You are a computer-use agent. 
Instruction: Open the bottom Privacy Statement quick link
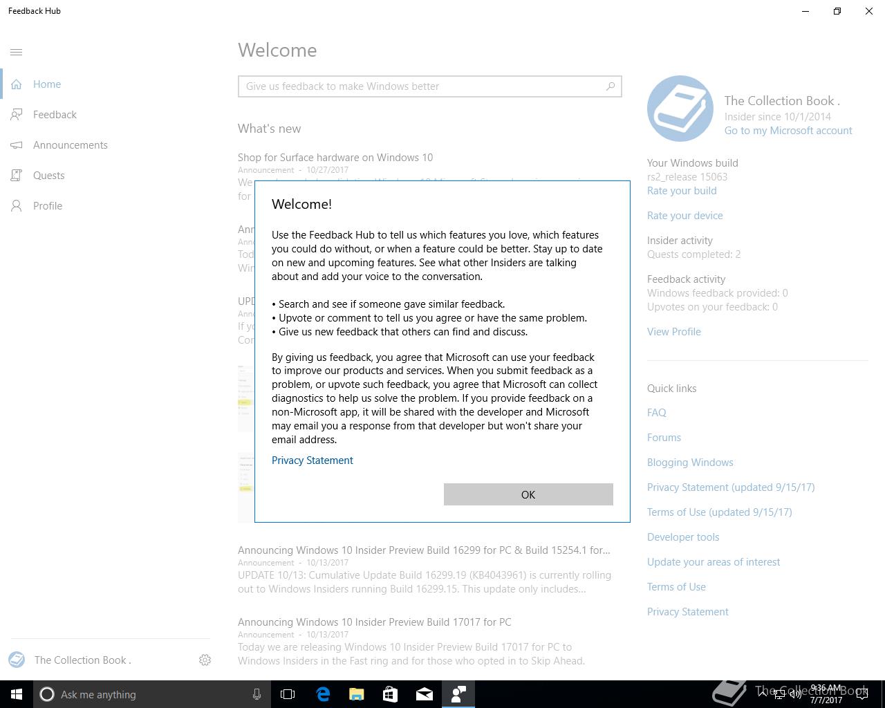click(688, 612)
